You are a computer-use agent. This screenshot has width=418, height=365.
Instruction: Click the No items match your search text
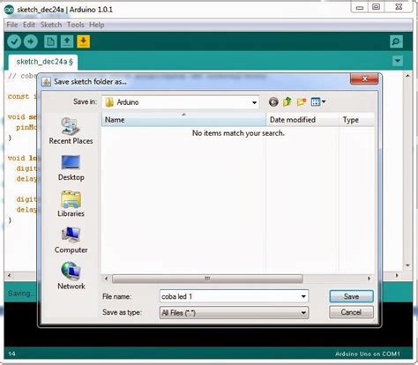(238, 133)
